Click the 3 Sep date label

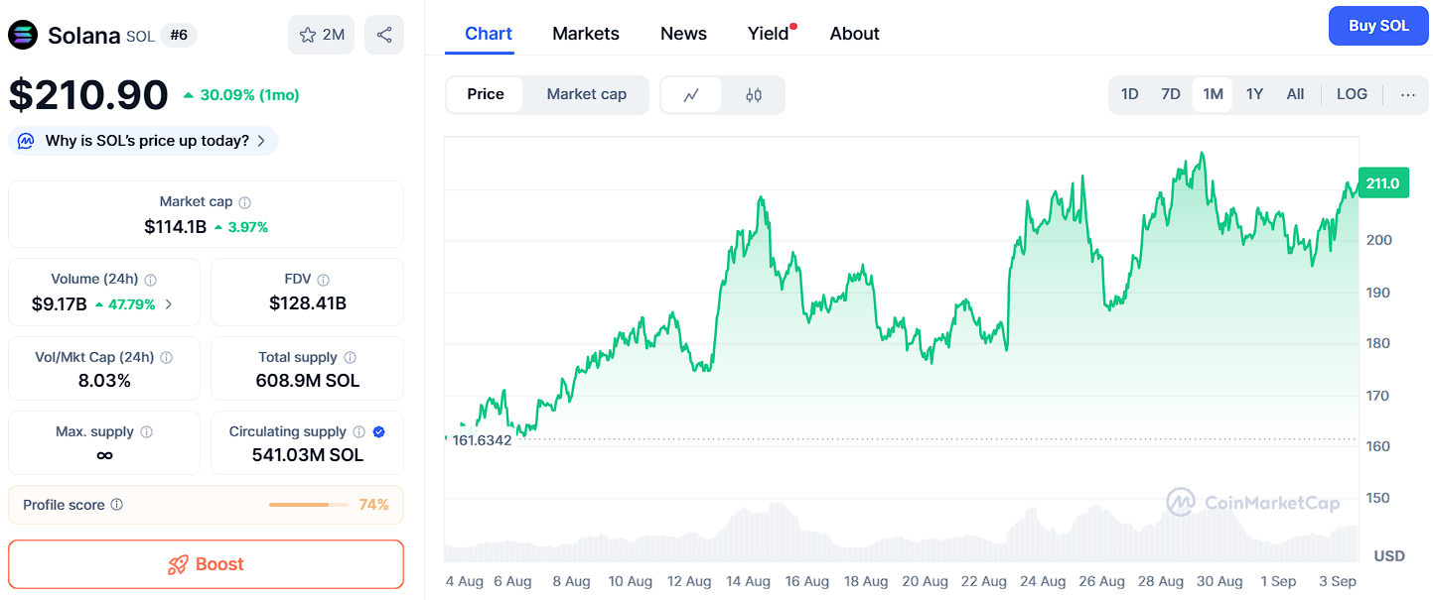1336,581
